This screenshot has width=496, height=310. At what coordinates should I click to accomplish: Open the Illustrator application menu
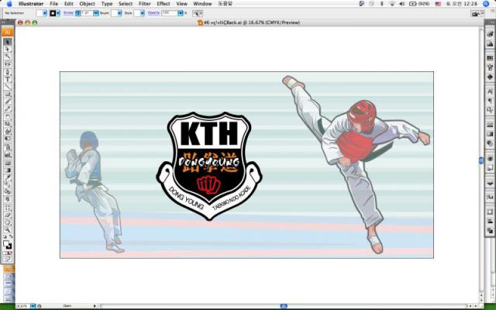(x=31, y=3)
